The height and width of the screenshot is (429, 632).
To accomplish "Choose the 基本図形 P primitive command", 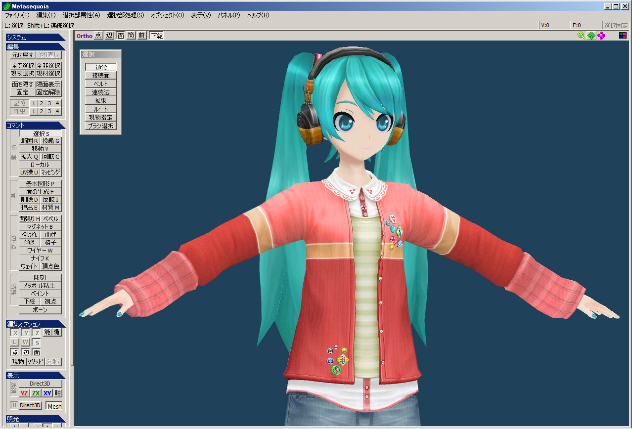I will tap(40, 184).
